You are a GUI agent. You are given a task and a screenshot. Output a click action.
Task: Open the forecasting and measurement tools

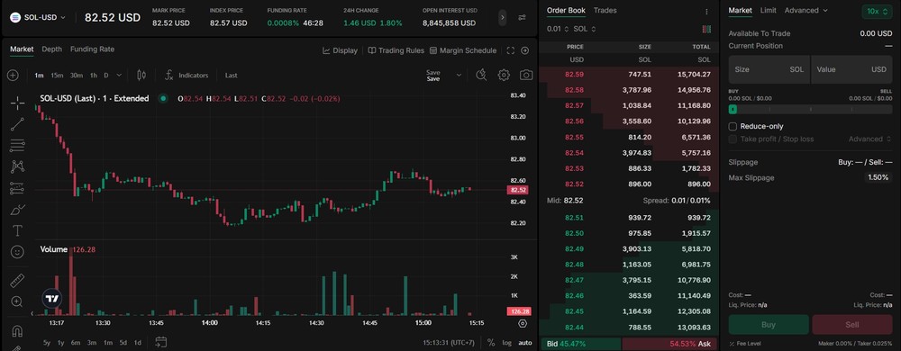(17, 188)
